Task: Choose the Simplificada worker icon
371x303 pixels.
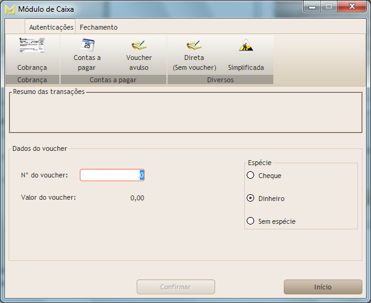Action: tap(245, 46)
